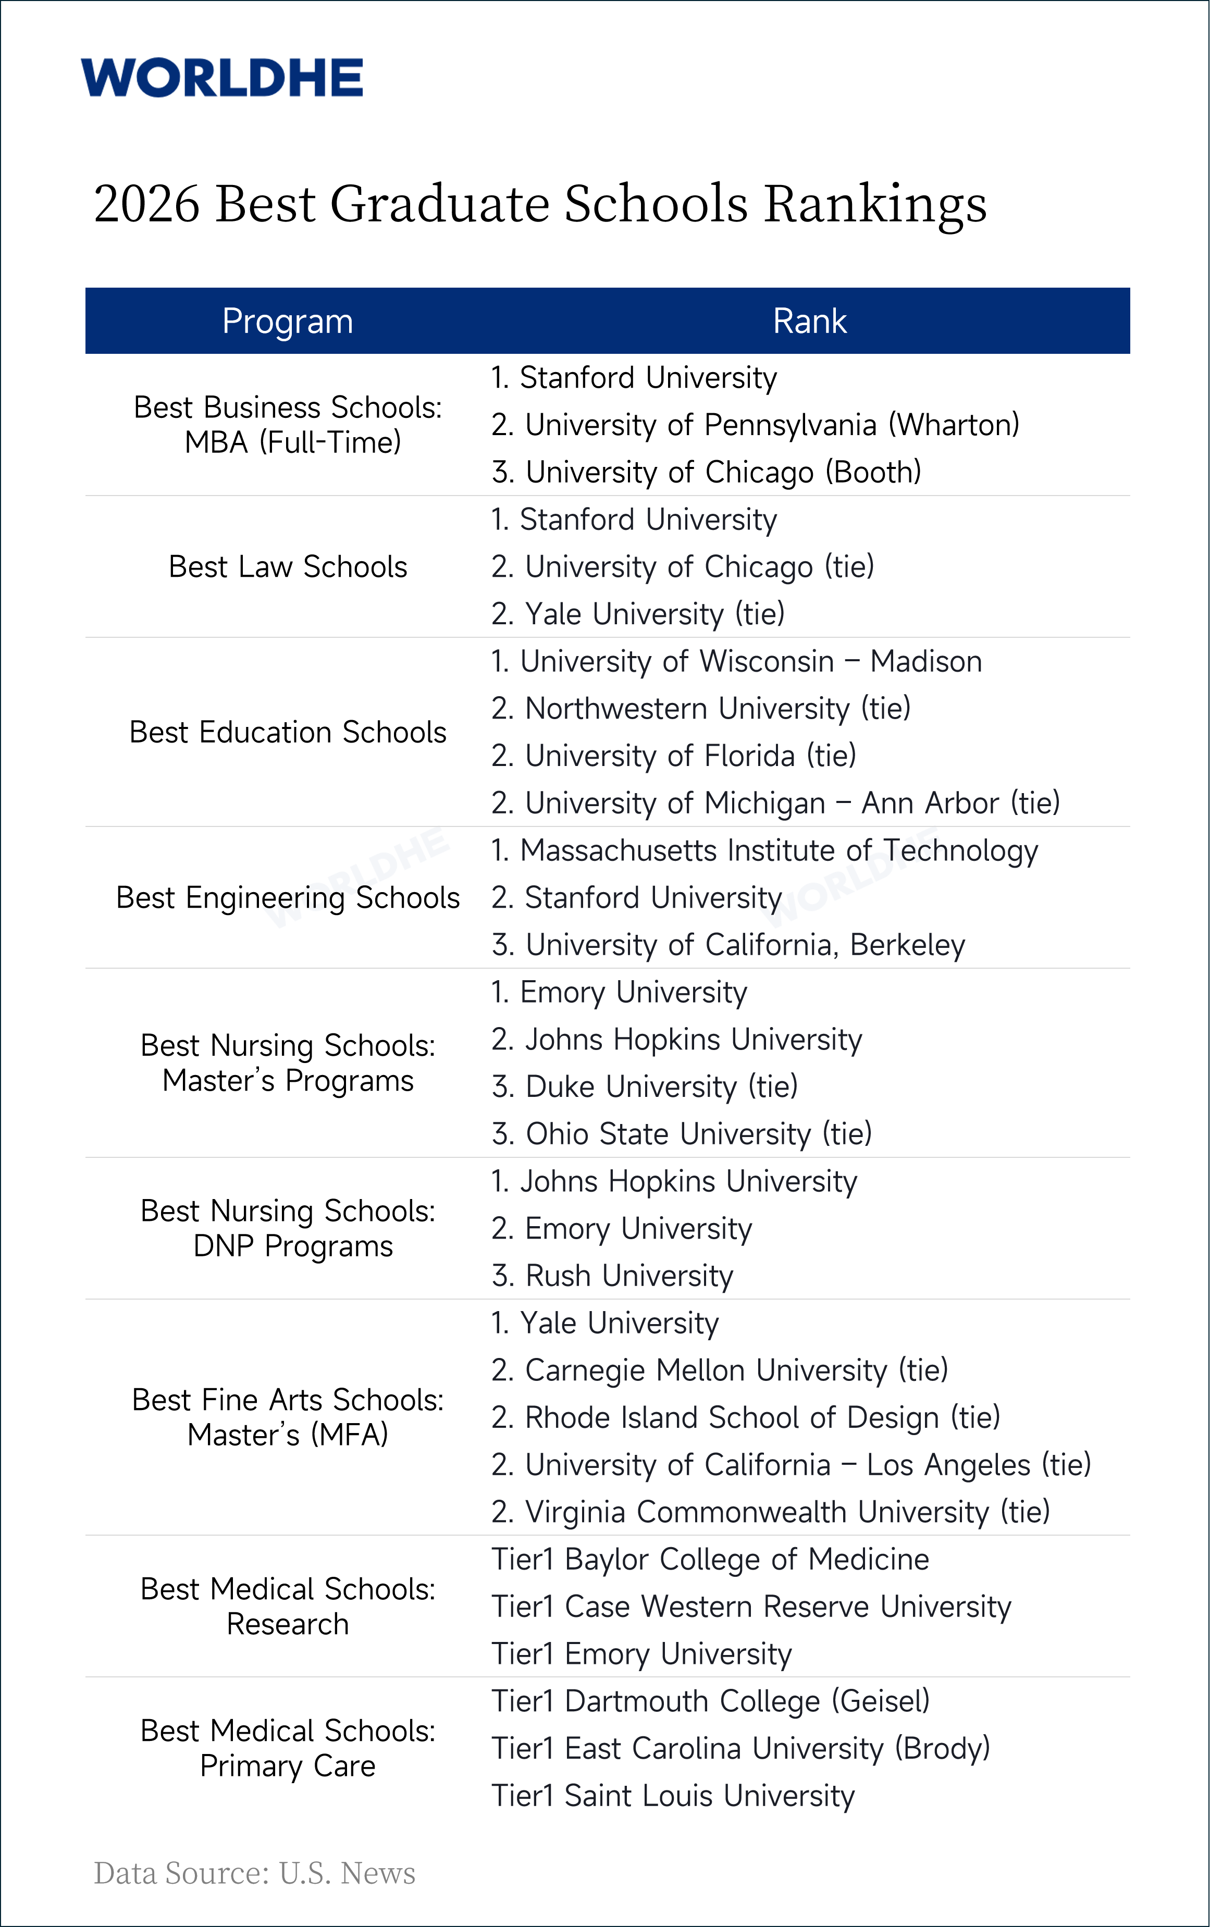The width and height of the screenshot is (1210, 1927).
Task: Click University of Pennsylvania (Wharton) entry
Action: [756, 425]
